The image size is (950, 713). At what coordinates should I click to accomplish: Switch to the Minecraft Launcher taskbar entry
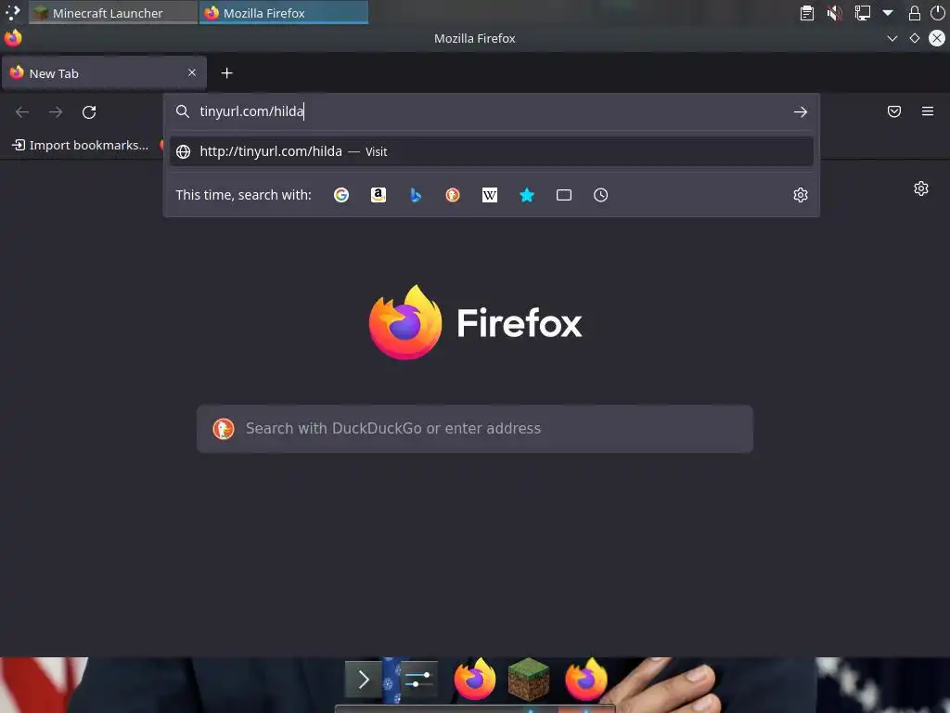pos(113,13)
